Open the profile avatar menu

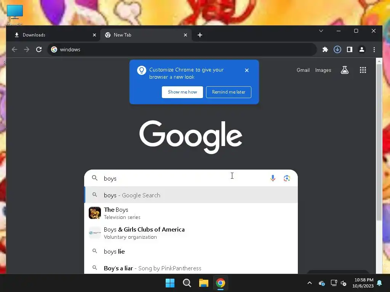(x=362, y=49)
